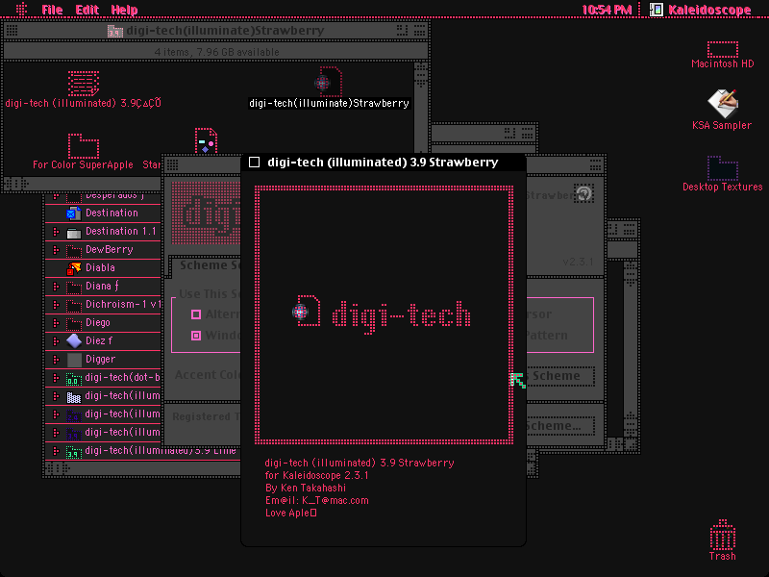This screenshot has width=769, height=577.
Task: Select the digi-tech(illuminate)Strawberry scheme file icon
Action: 328,82
